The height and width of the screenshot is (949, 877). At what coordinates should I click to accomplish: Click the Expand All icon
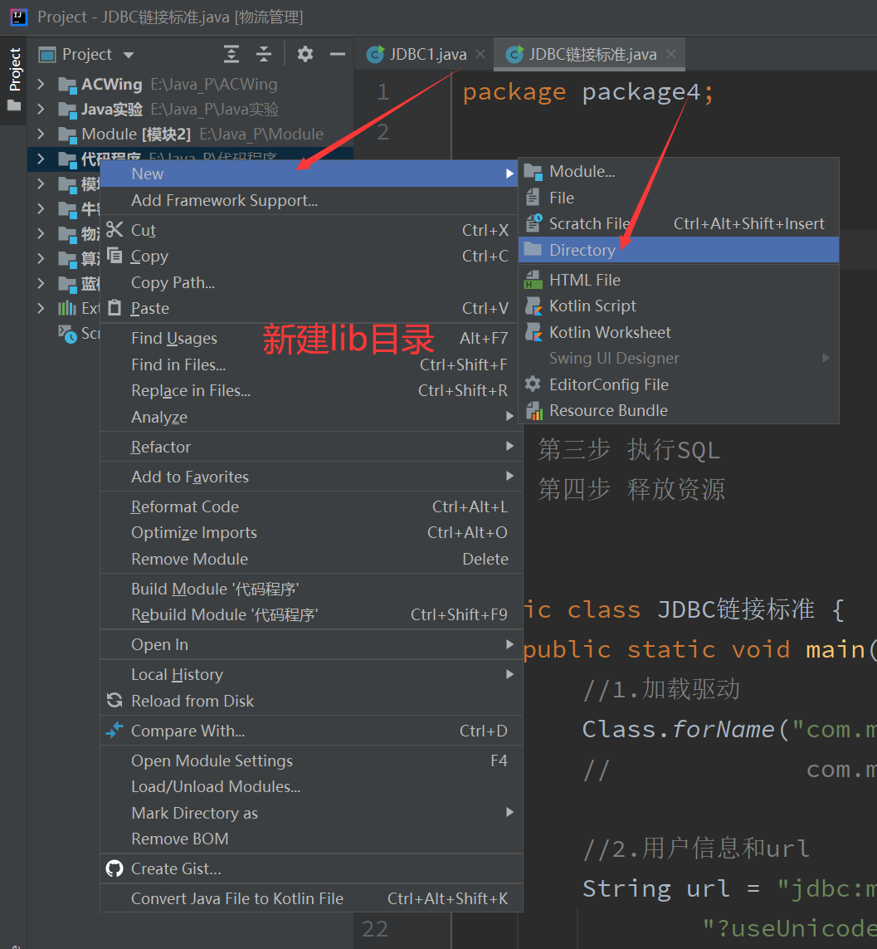(231, 53)
